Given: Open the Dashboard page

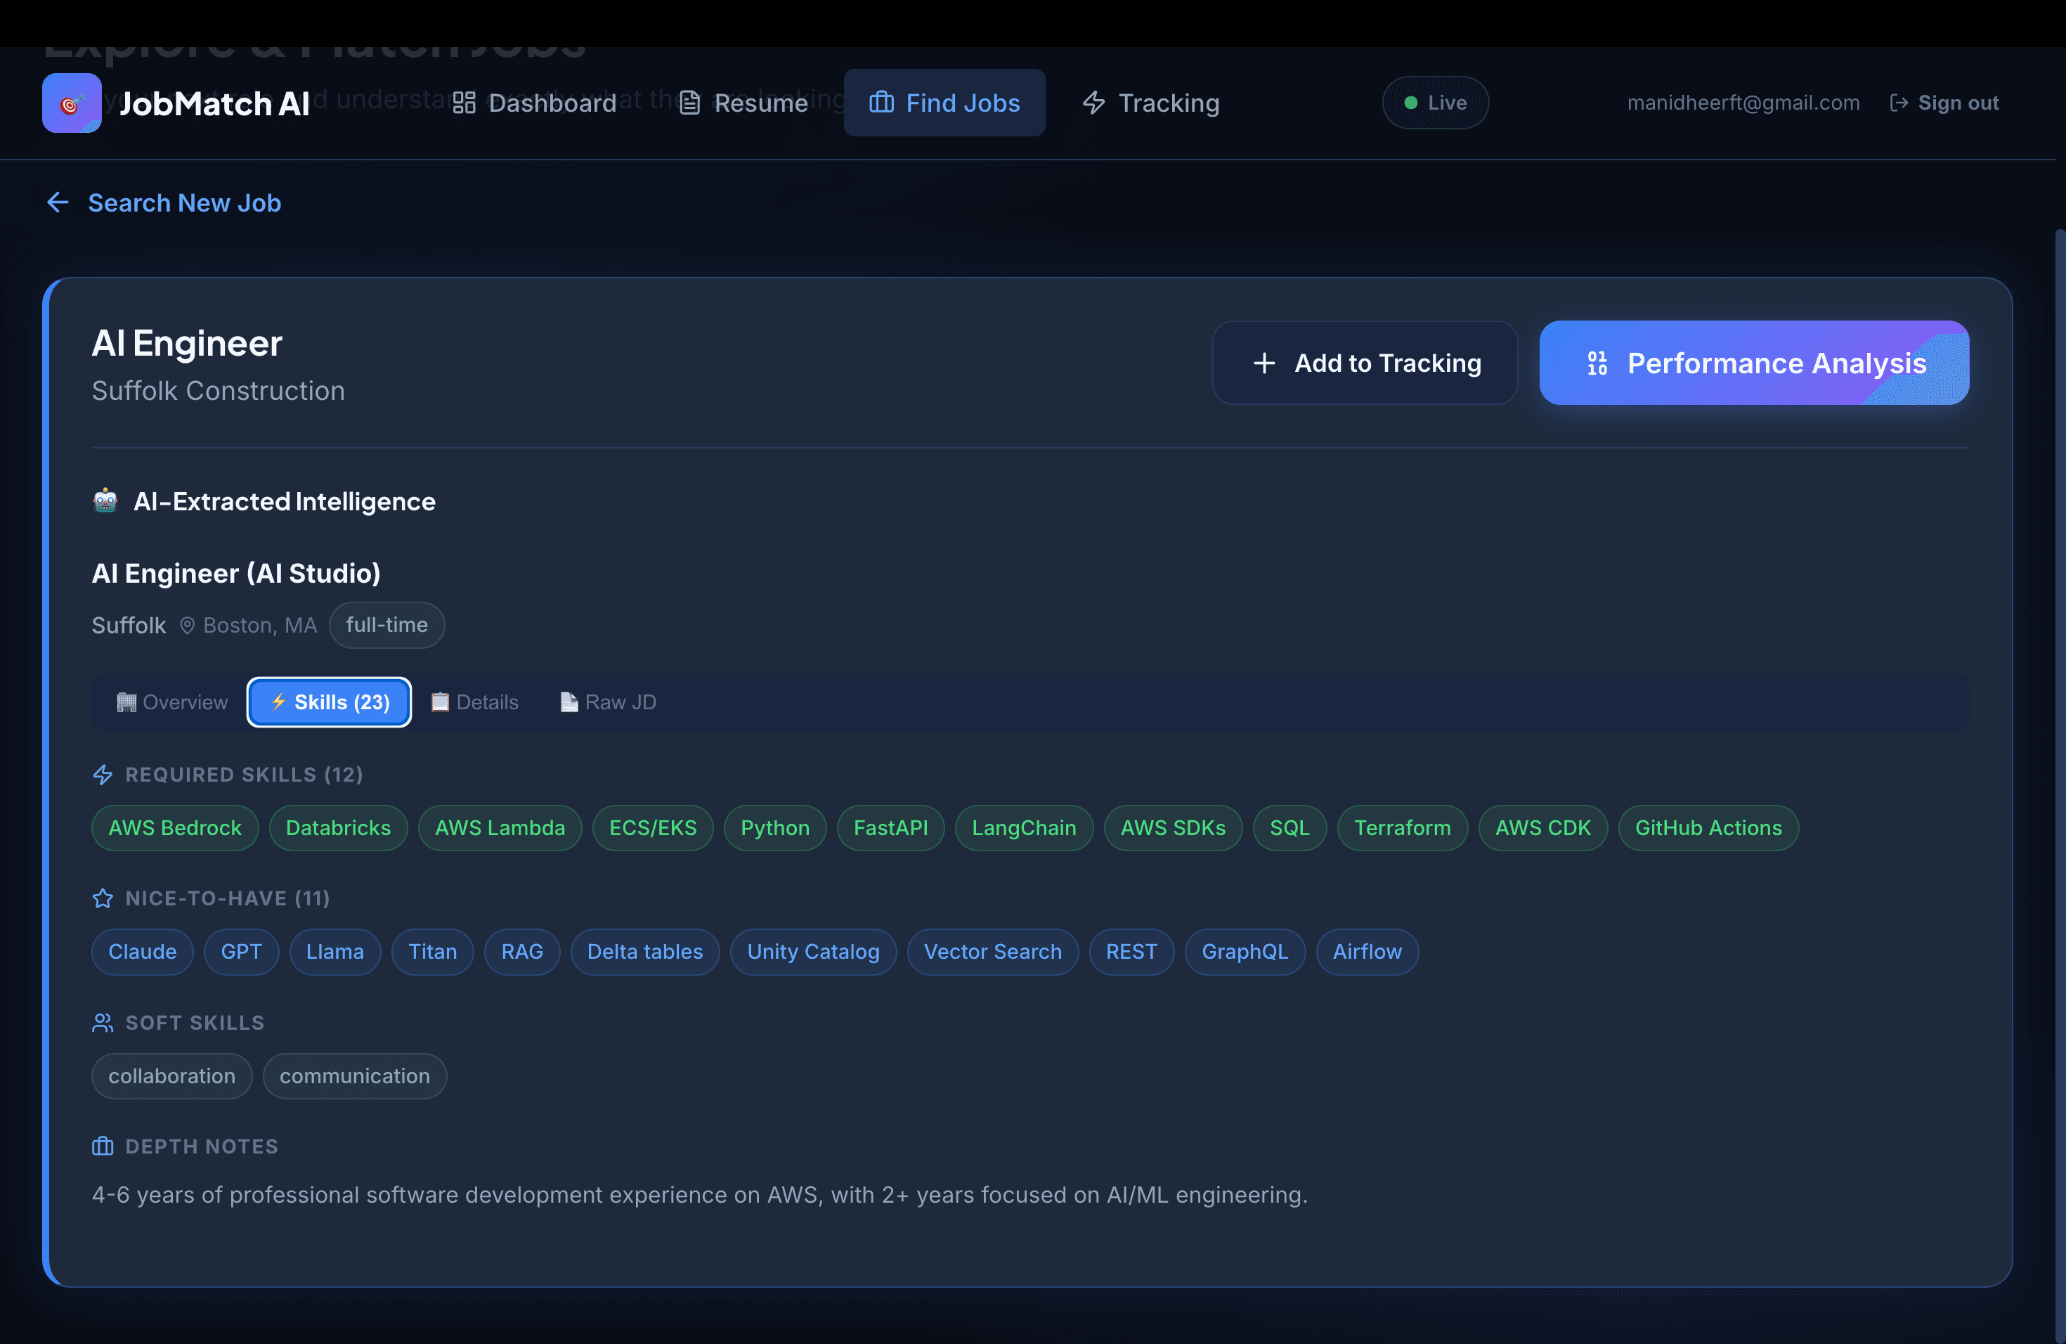Looking at the screenshot, I should 534,103.
